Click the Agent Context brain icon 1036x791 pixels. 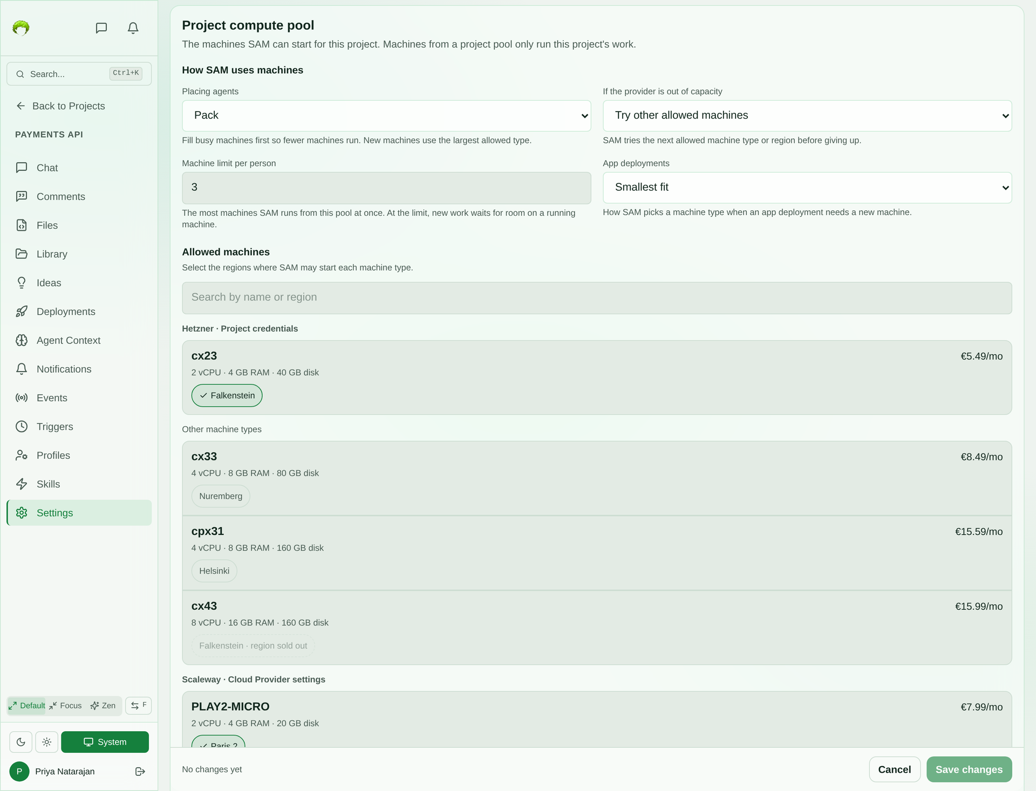pos(22,340)
